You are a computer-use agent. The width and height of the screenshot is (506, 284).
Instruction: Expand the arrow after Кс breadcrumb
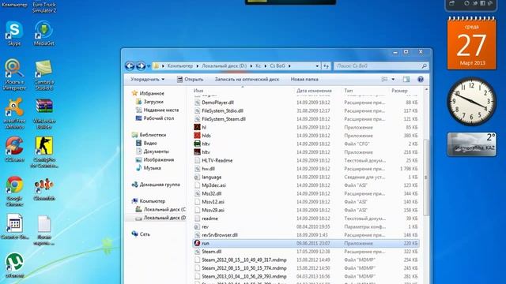click(266, 66)
